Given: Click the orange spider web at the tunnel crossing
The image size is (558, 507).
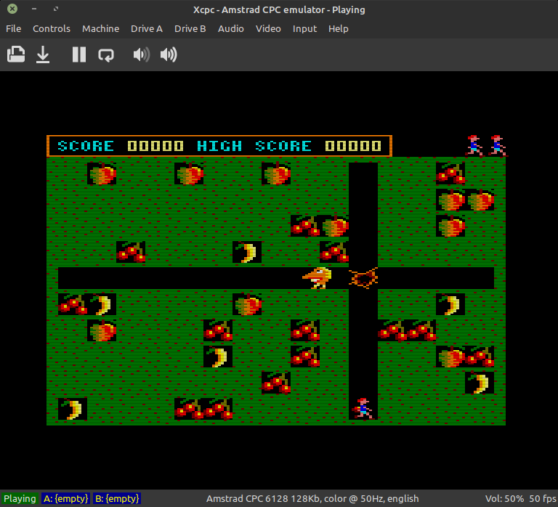Looking at the screenshot, I should [x=363, y=278].
